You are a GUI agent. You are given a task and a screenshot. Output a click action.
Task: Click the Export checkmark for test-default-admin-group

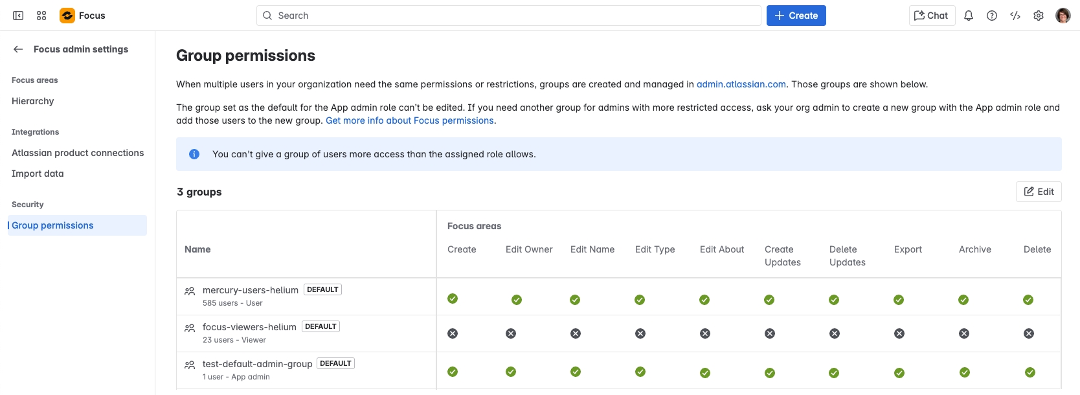(899, 373)
